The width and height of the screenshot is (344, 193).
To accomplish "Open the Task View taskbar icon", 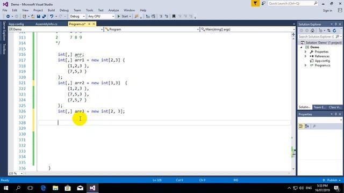I will (30, 188).
